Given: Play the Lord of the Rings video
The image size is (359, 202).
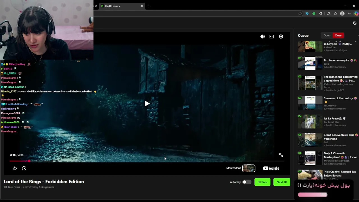Looking at the screenshot, I should click(147, 104).
